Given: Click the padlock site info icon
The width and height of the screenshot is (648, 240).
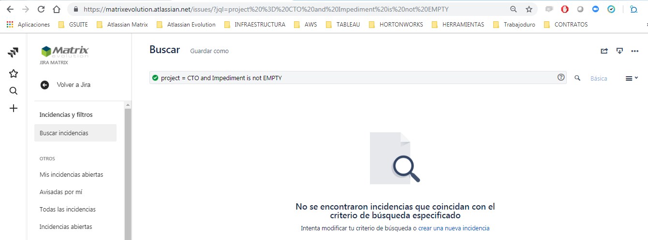Looking at the screenshot, I should 76,9.
